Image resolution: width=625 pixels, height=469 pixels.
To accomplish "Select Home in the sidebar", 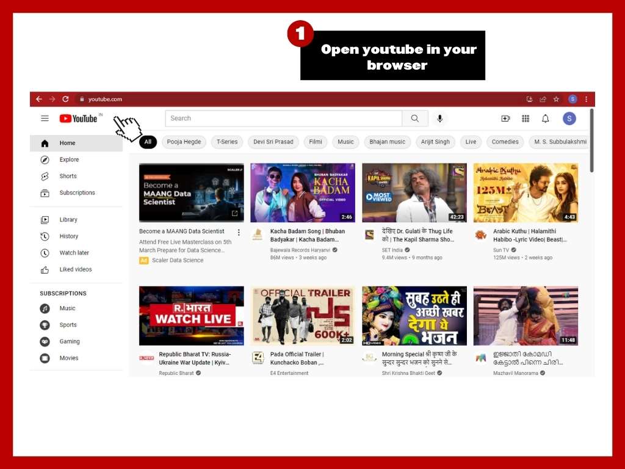I will coord(76,143).
